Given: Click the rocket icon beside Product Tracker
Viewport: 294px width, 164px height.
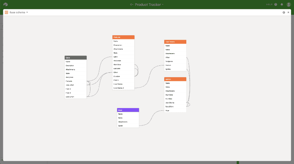Looking at the screenshot, I should 132,4.
